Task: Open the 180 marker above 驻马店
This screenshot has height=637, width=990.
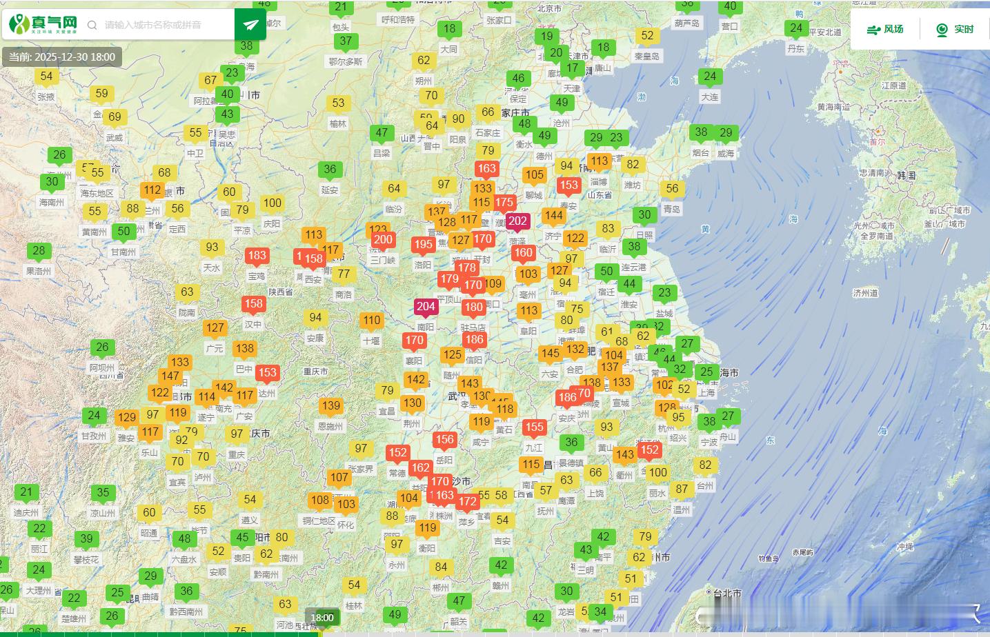Action: point(473,308)
